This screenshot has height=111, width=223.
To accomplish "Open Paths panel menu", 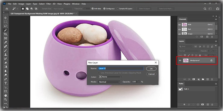I will tap(216, 84).
